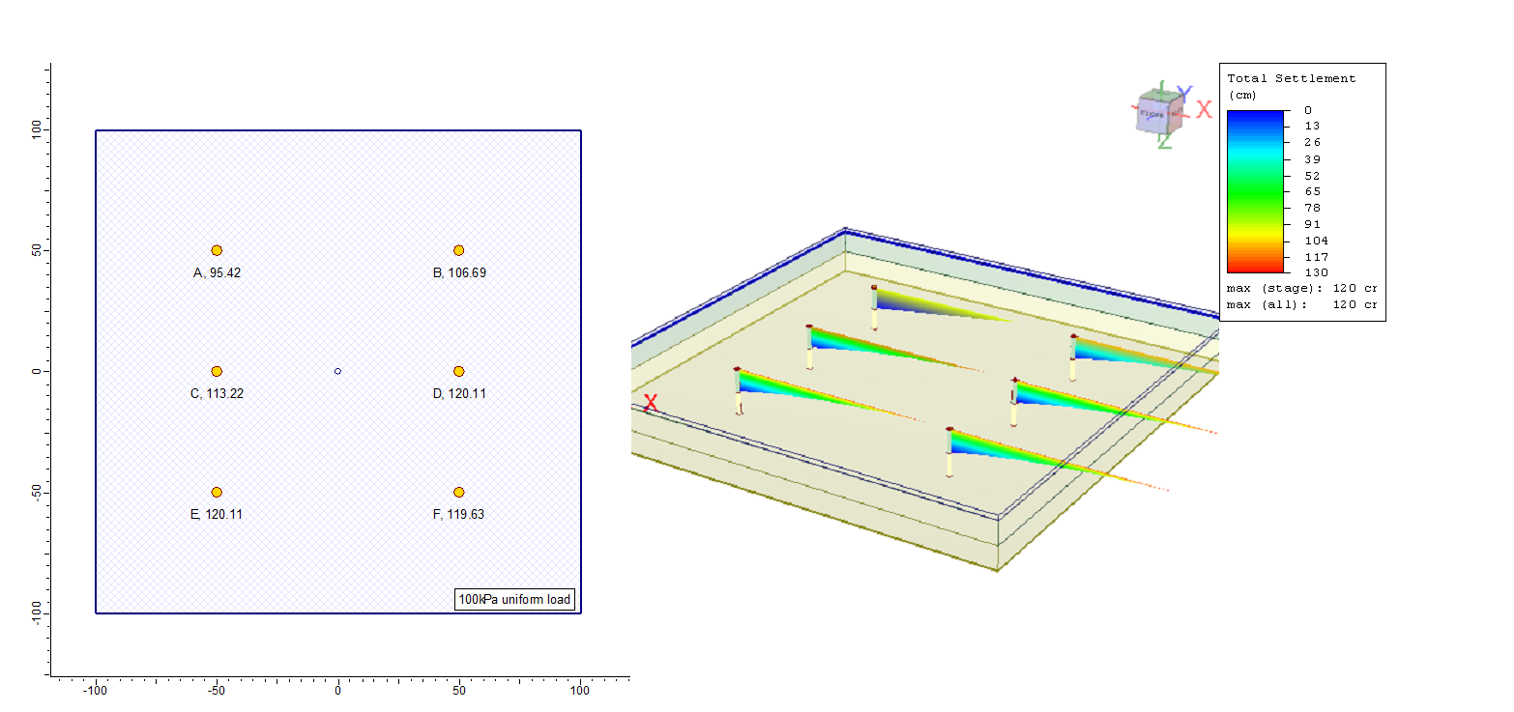The width and height of the screenshot is (1514, 712).
Task: Click legend value 78
Action: (1312, 208)
